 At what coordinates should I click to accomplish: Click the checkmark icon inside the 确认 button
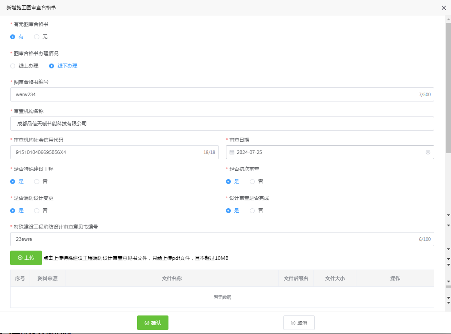146,323
